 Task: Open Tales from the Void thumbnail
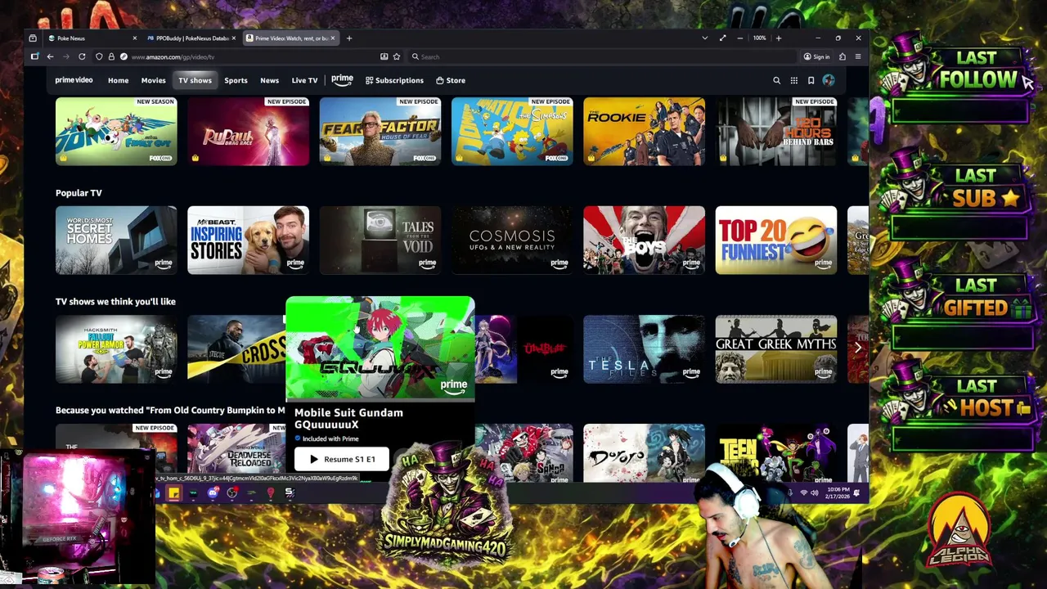click(x=380, y=241)
